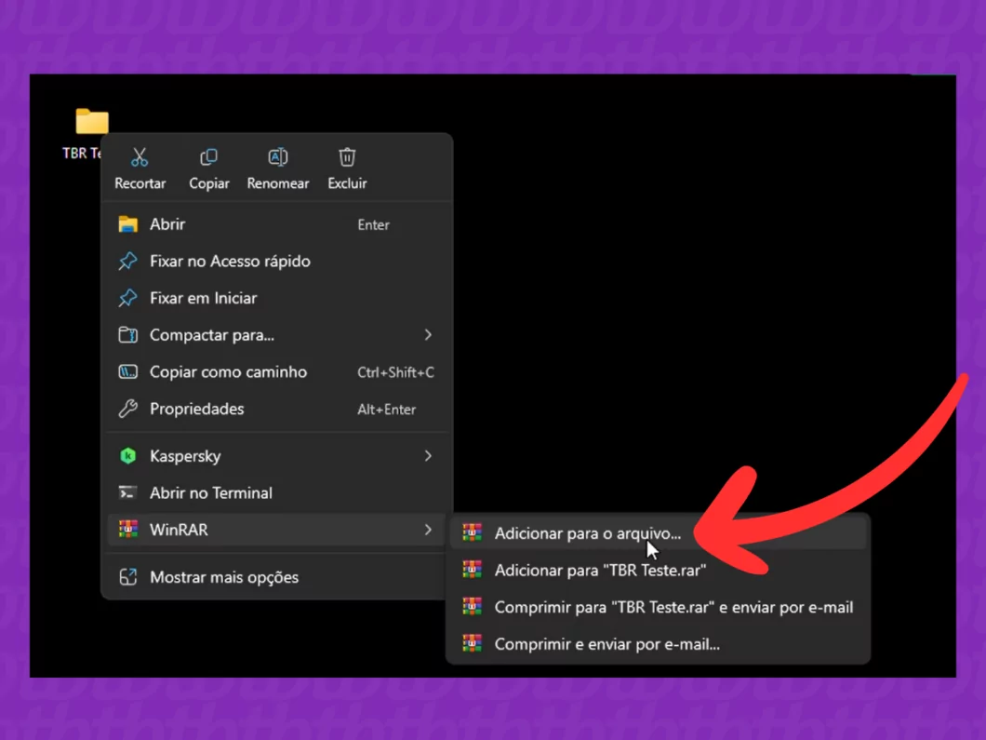Click the Renomear label
Image resolution: width=986 pixels, height=740 pixels.
coord(278,183)
